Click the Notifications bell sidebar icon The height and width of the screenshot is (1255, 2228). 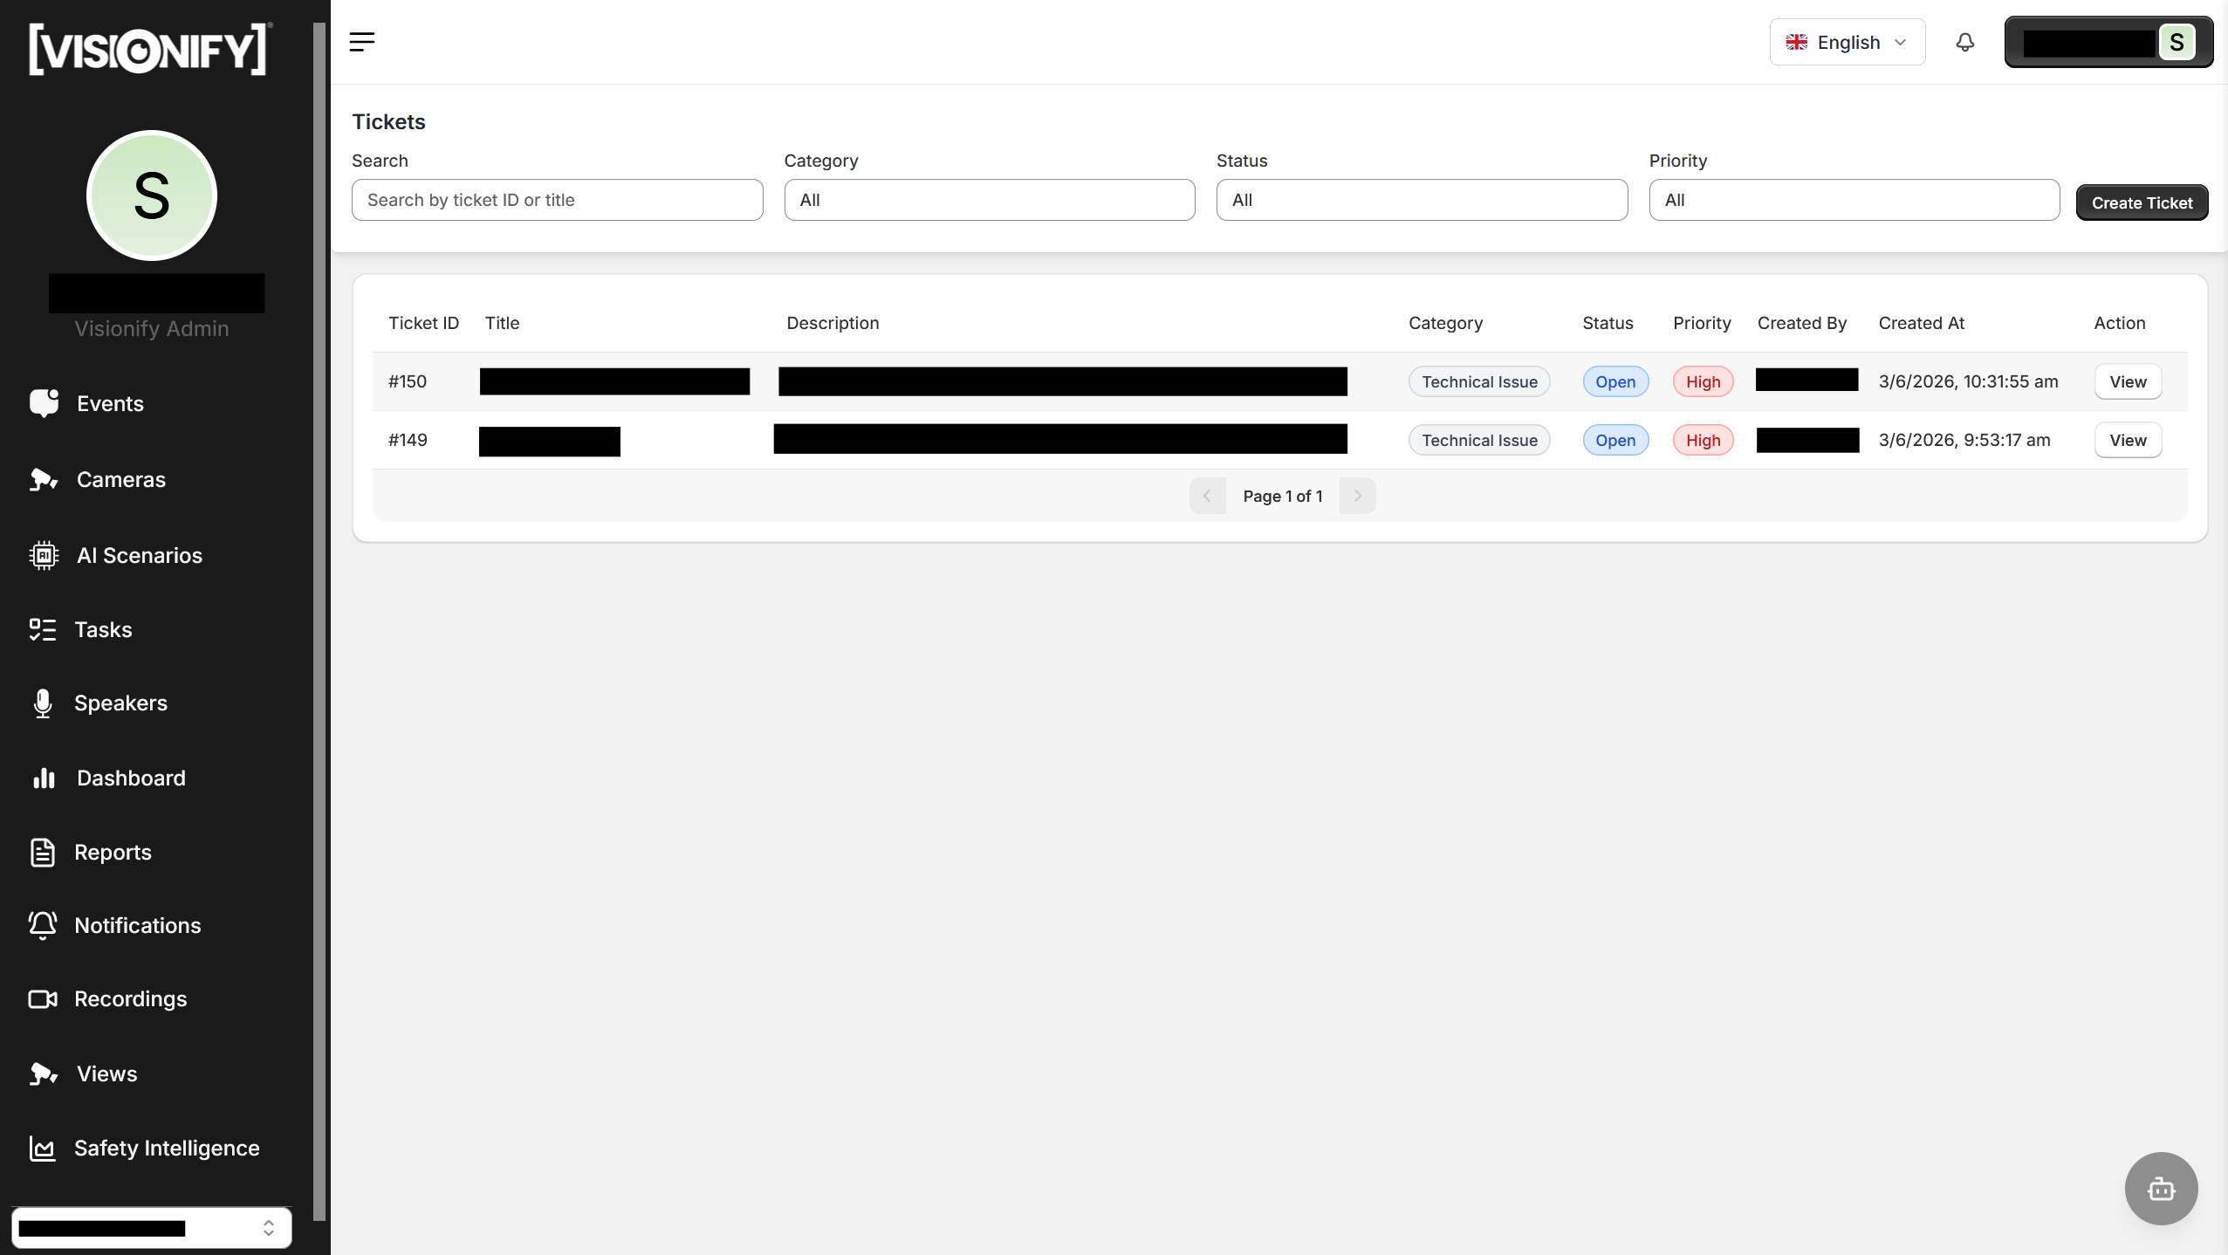coord(42,925)
